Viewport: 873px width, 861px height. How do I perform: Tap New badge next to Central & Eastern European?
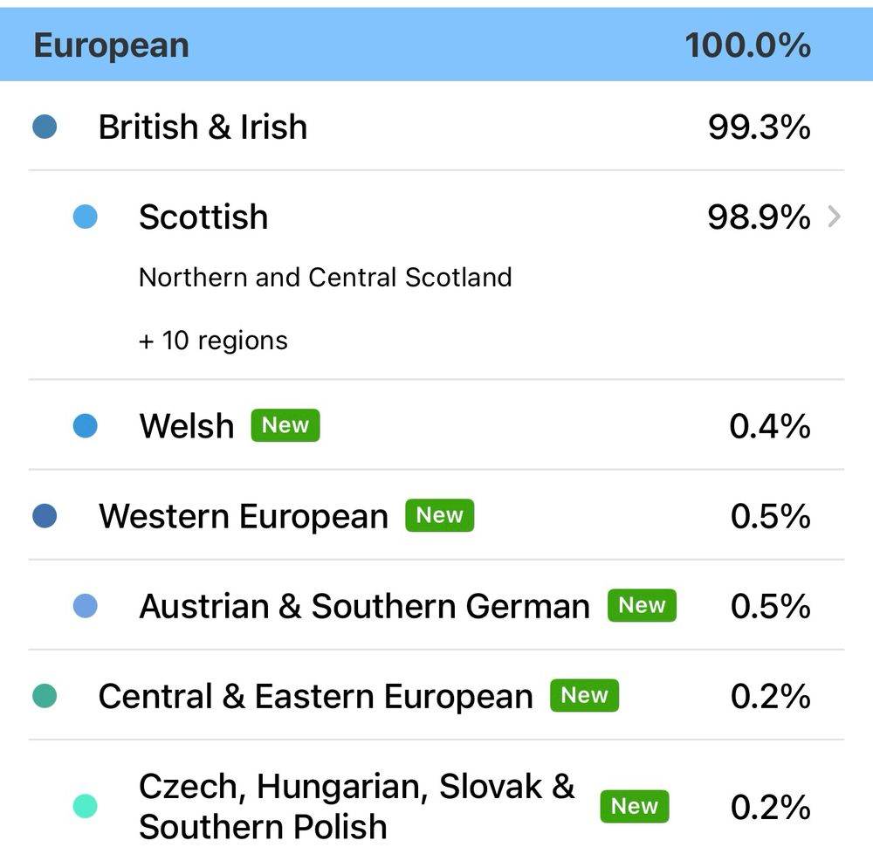(584, 695)
